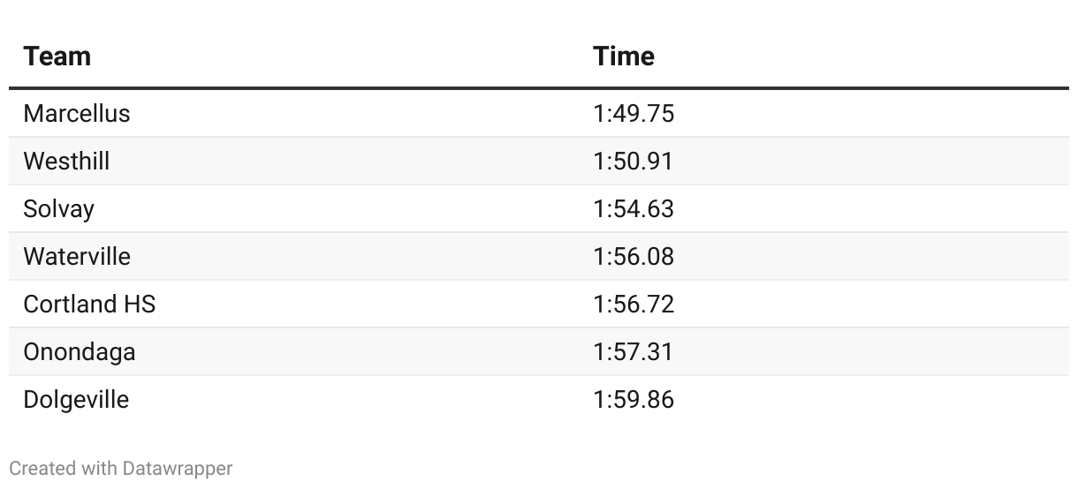Click the word Datawrapper in the footer
1078x489 pixels.
(178, 469)
